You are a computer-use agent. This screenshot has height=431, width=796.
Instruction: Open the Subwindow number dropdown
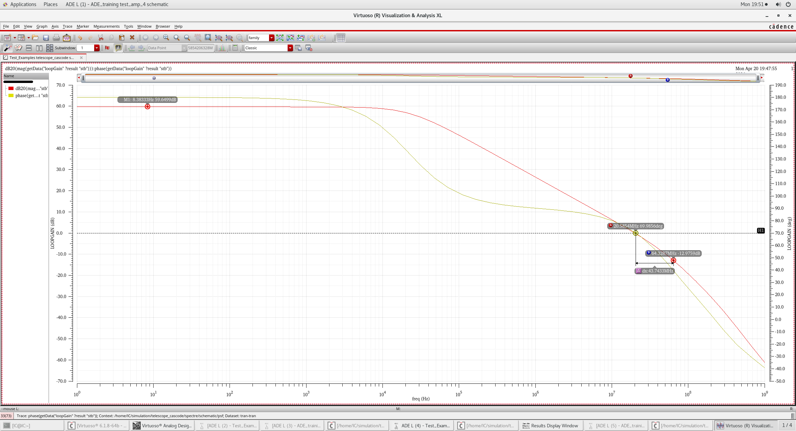coord(97,48)
